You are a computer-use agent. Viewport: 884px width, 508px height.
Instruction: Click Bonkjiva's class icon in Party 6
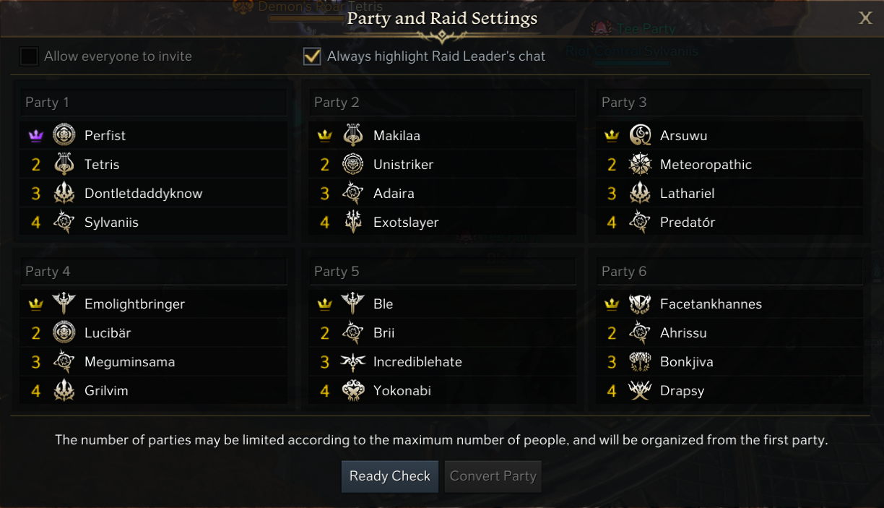tap(640, 361)
